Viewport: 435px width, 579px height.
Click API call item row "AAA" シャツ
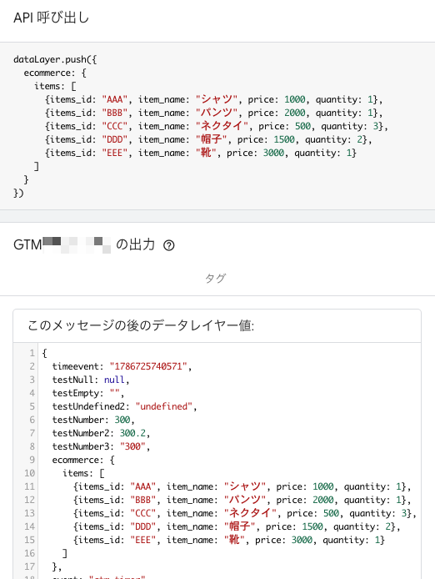tap(214, 99)
